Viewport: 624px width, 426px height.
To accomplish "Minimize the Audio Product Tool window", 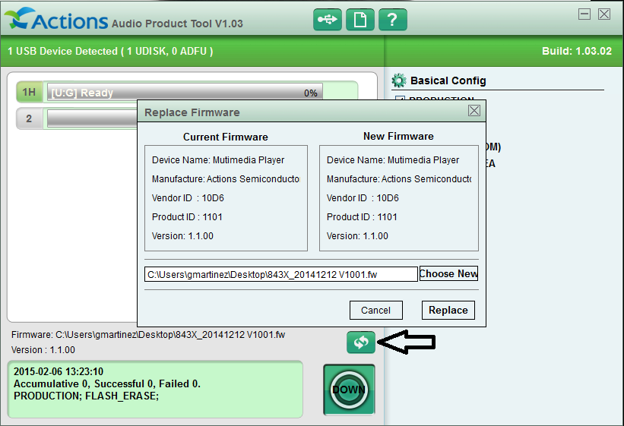I will tap(584, 14).
